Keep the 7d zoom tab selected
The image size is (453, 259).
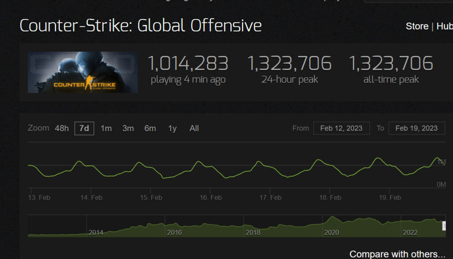pyautogui.click(x=84, y=128)
